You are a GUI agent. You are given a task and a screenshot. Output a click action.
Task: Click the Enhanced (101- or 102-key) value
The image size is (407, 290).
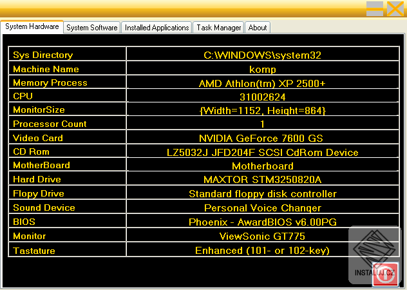click(x=262, y=251)
